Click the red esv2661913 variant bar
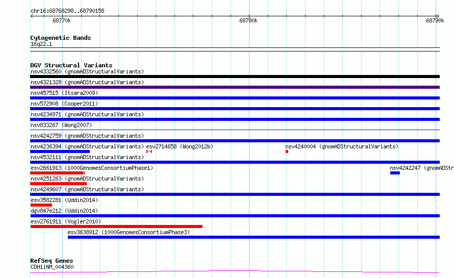 point(57,173)
